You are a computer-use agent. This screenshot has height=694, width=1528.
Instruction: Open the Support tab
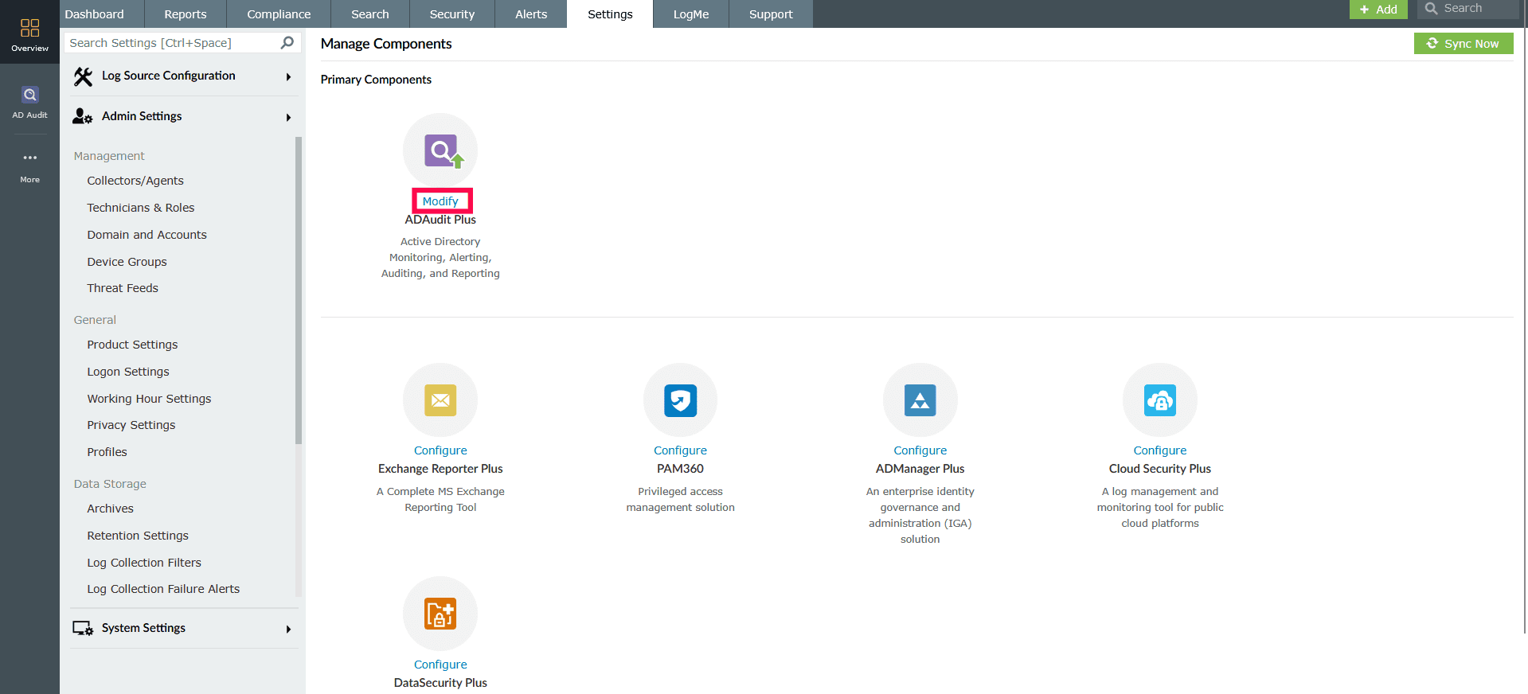tap(771, 14)
